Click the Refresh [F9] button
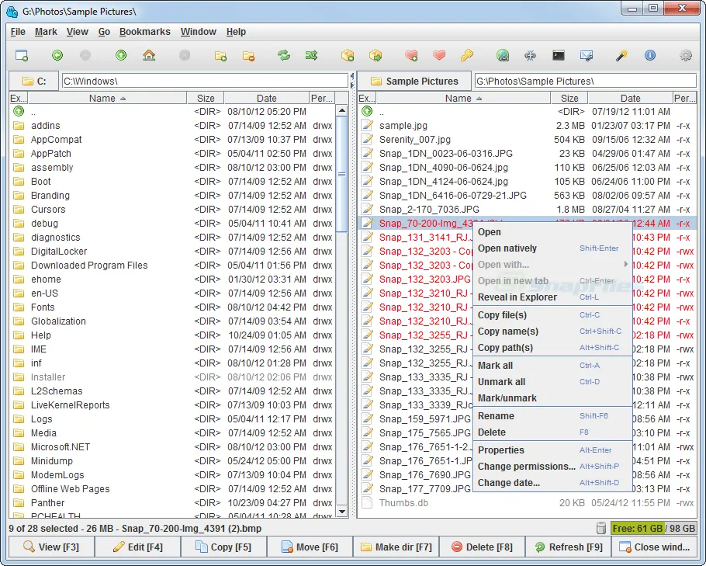The width and height of the screenshot is (706, 566). (x=568, y=547)
